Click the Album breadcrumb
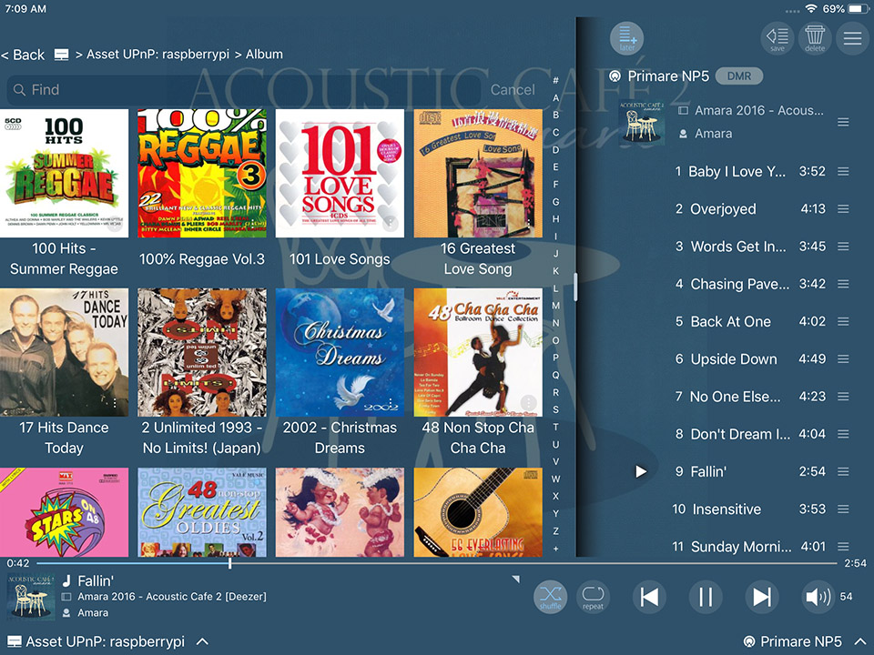Viewport: 874px width, 655px height. click(264, 55)
